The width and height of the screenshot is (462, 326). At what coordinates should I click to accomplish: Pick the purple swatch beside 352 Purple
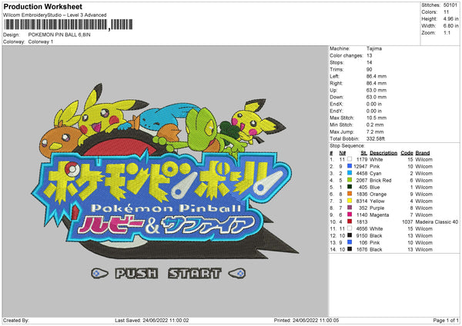click(x=350, y=208)
